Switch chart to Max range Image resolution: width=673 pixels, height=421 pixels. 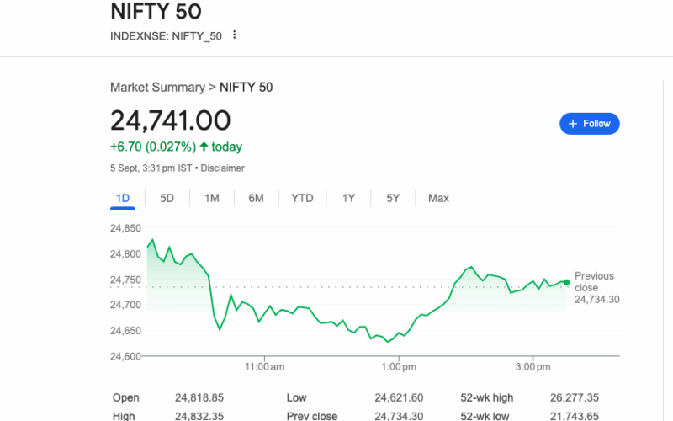click(438, 199)
